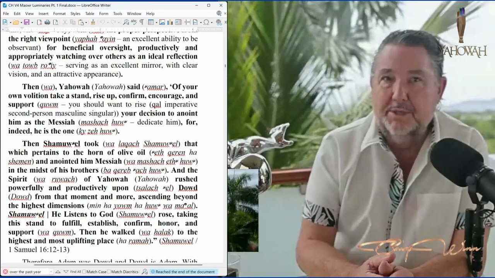
Task: Expand the Open recent files dropdown arrow
Action: [20, 22]
